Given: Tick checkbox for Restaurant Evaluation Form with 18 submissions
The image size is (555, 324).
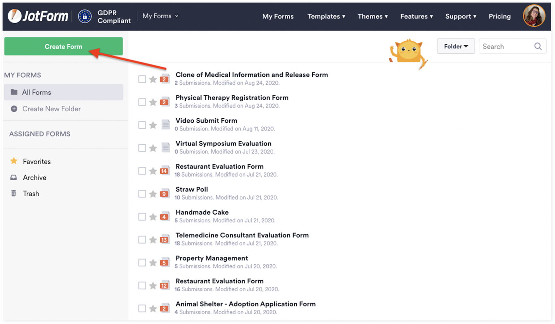Looking at the screenshot, I should [142, 171].
